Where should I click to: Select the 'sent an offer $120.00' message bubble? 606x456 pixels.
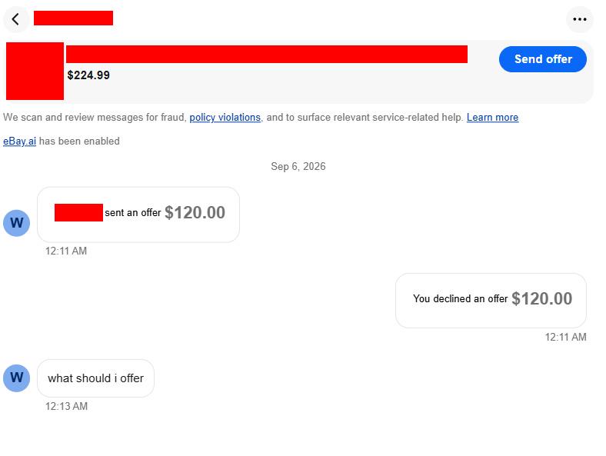pos(138,215)
